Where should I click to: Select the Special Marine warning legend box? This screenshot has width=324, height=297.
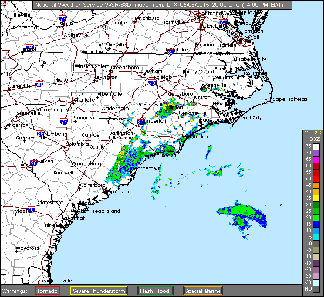[x=201, y=291]
